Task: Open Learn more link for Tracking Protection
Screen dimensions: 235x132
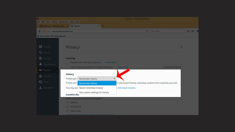Action: pyautogui.click(x=122, y=67)
